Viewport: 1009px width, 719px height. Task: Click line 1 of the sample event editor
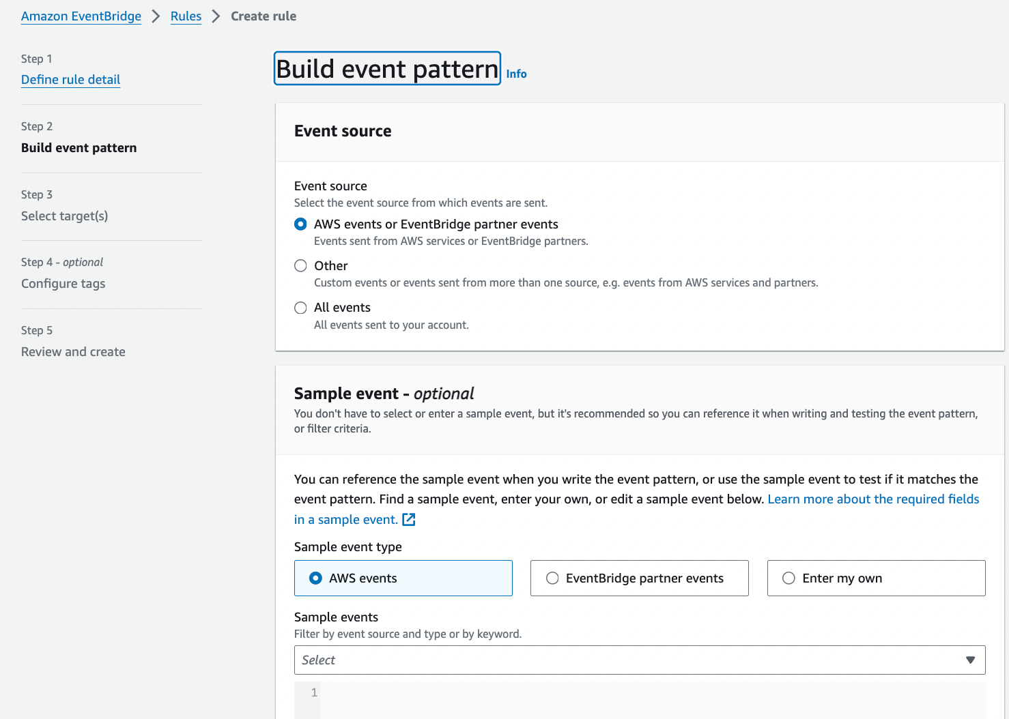tap(314, 692)
